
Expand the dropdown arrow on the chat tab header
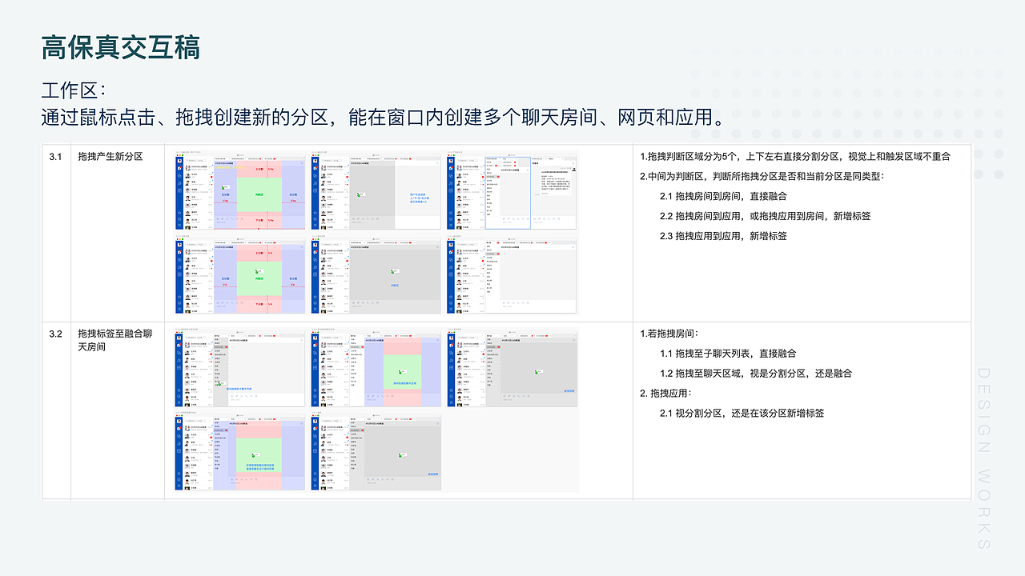tap(229, 158)
